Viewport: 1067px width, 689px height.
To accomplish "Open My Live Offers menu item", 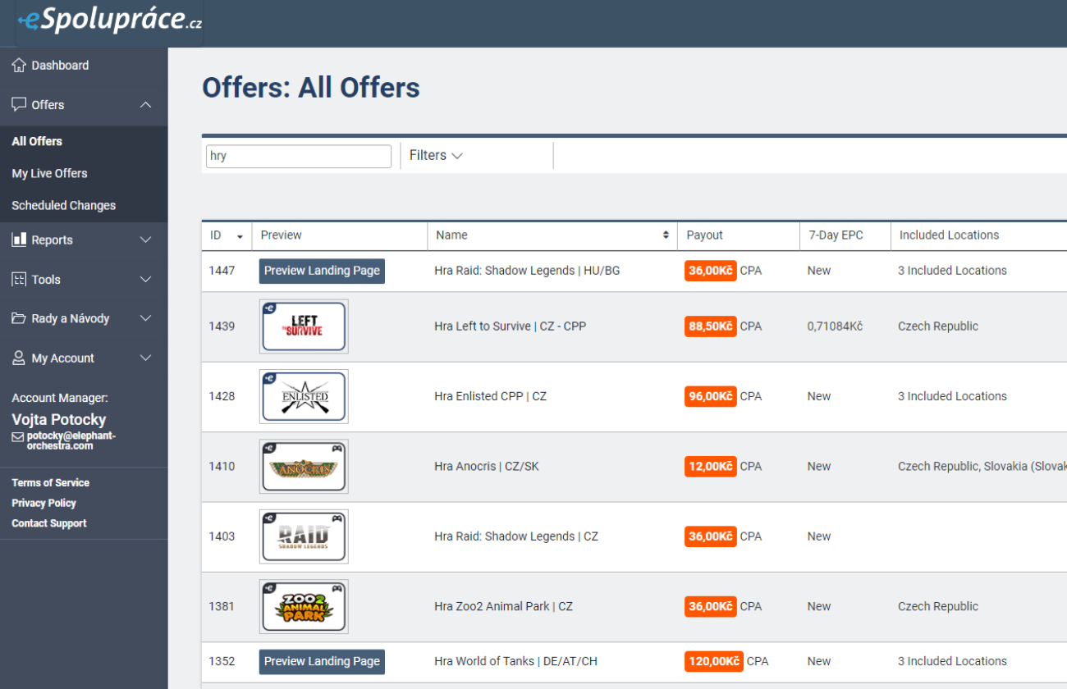I will 49,173.
